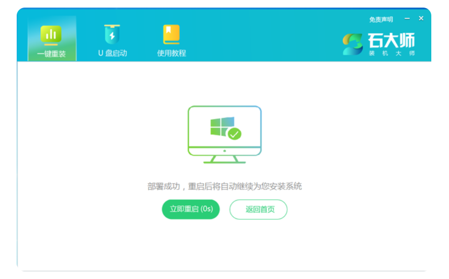Close the 石大师 installer window

[421, 19]
